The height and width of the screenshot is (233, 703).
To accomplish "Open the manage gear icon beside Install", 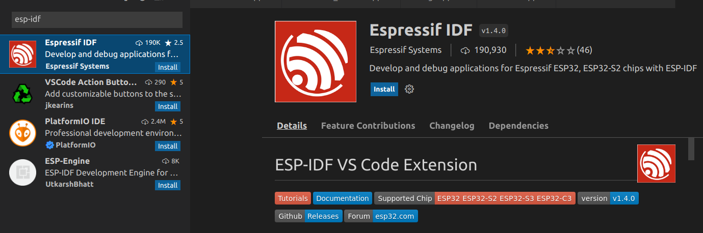I will 409,89.
